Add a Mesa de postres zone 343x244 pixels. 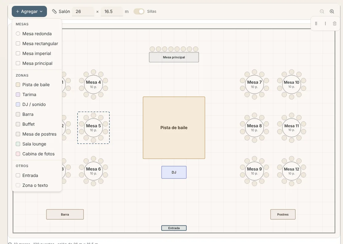click(37, 134)
